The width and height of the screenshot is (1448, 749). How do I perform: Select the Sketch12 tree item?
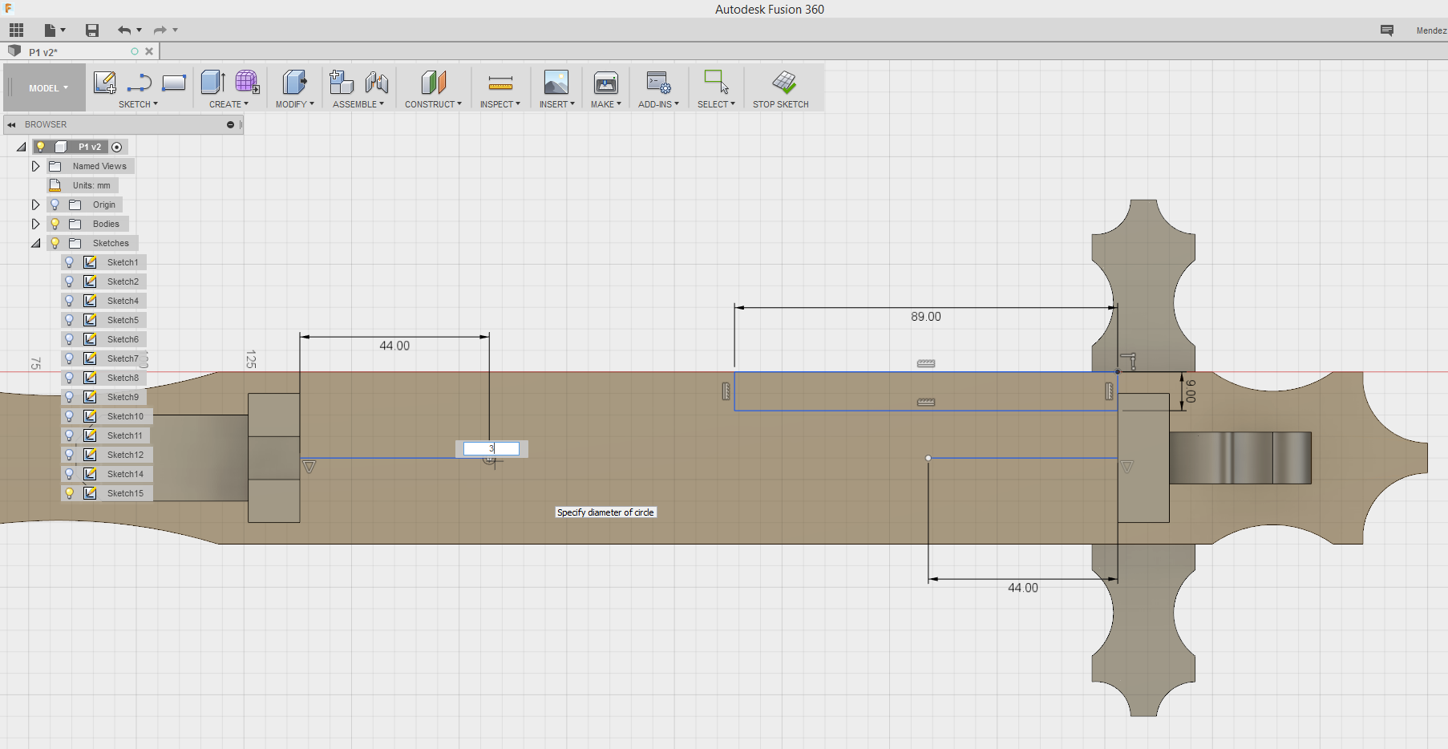(125, 455)
